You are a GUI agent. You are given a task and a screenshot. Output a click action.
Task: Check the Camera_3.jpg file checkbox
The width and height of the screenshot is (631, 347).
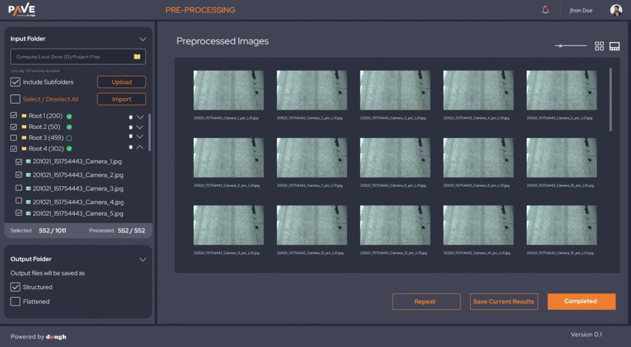18,188
